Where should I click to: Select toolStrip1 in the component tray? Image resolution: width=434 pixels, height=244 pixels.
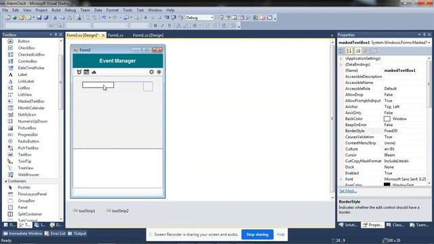(84, 211)
